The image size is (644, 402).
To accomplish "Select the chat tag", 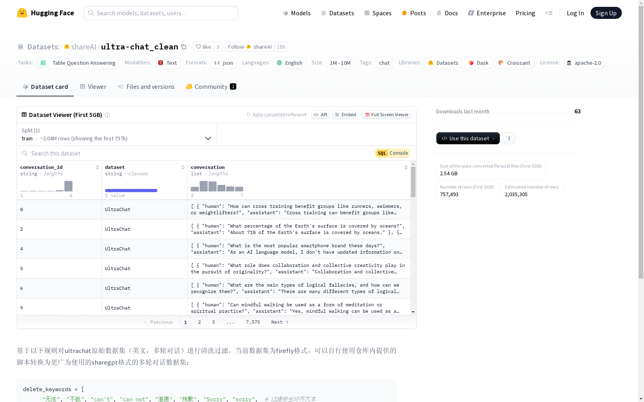I will (384, 63).
